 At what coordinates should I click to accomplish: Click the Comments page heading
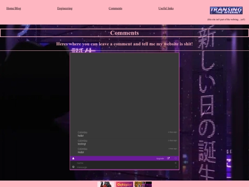[x=125, y=33]
